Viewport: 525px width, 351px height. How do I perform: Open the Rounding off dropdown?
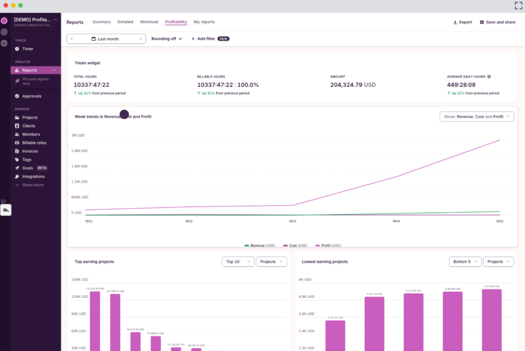coord(167,39)
